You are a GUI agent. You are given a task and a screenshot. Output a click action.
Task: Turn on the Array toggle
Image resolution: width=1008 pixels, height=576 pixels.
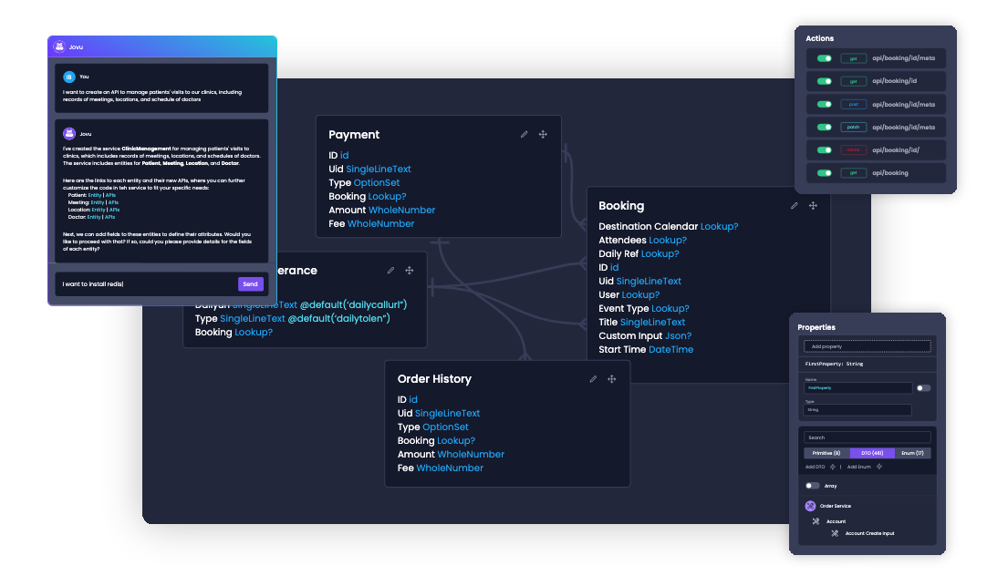[x=813, y=486]
